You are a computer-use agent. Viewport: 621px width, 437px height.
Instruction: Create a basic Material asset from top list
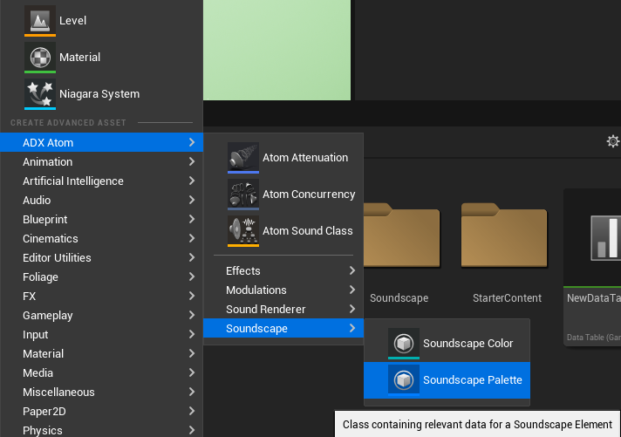101,58
